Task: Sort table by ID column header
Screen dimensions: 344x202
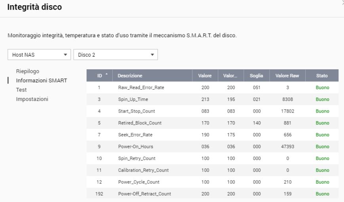Action: (x=100, y=76)
